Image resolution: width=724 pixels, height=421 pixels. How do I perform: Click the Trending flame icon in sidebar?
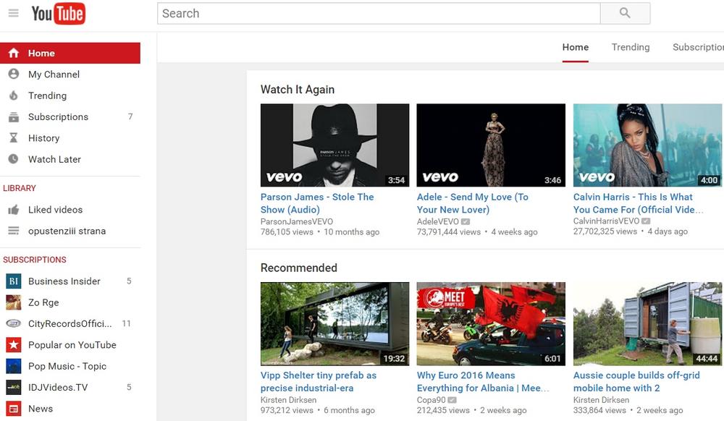tap(13, 95)
